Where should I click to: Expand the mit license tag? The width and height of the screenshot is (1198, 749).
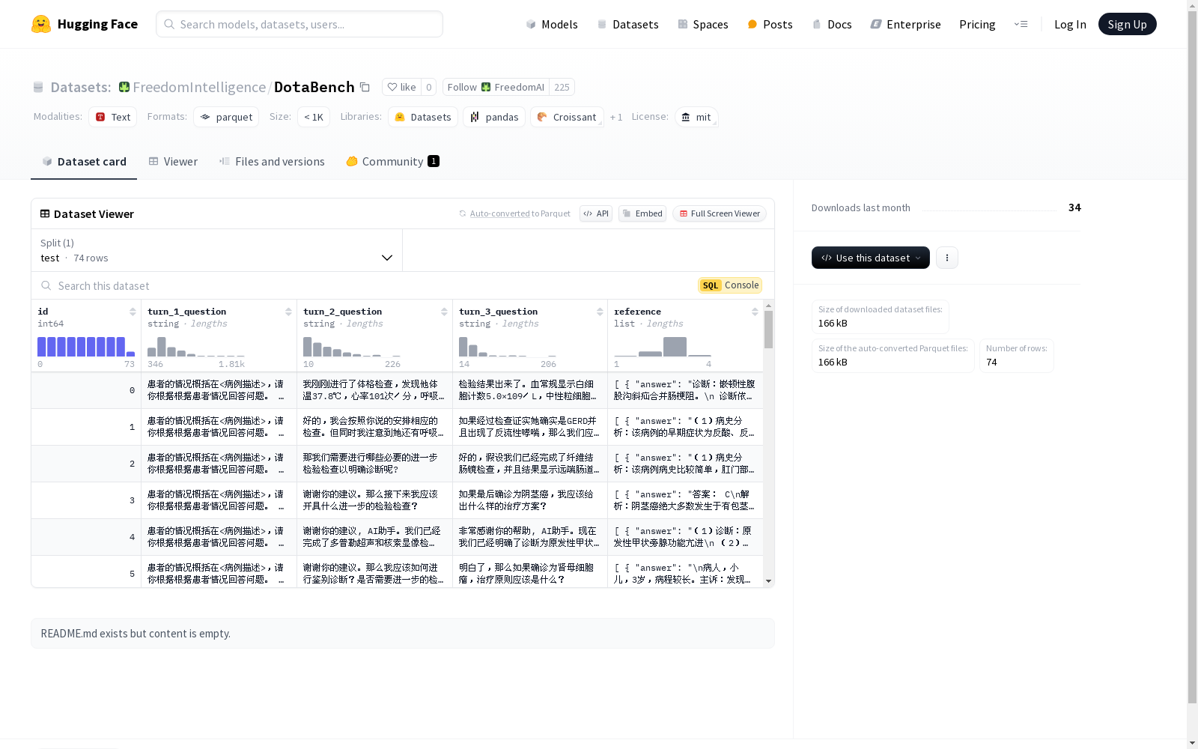696,117
